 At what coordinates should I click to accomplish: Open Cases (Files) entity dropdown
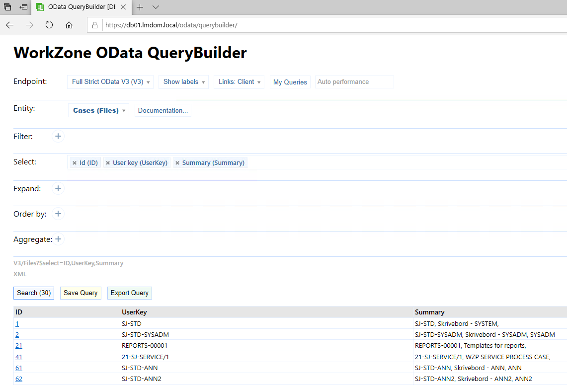pos(98,110)
